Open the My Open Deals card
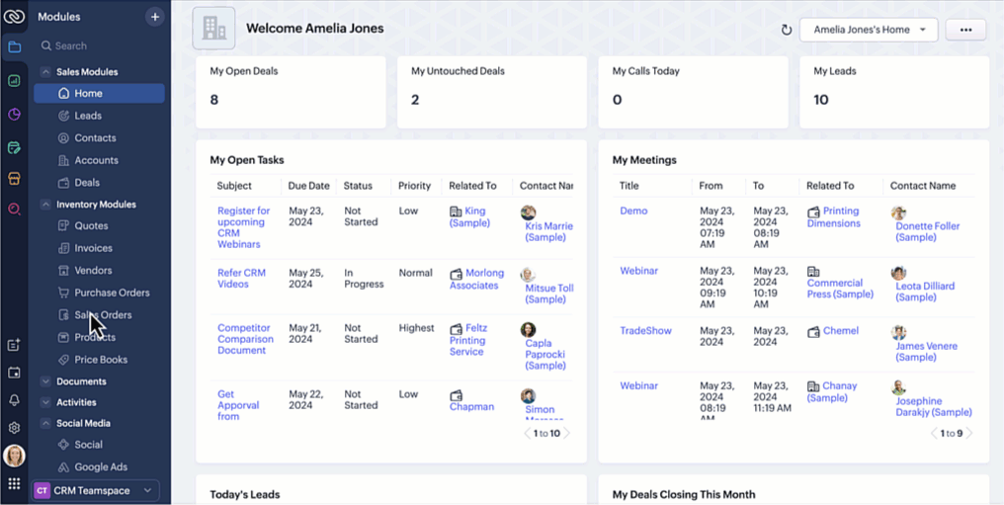This screenshot has width=1004, height=505. [x=291, y=92]
